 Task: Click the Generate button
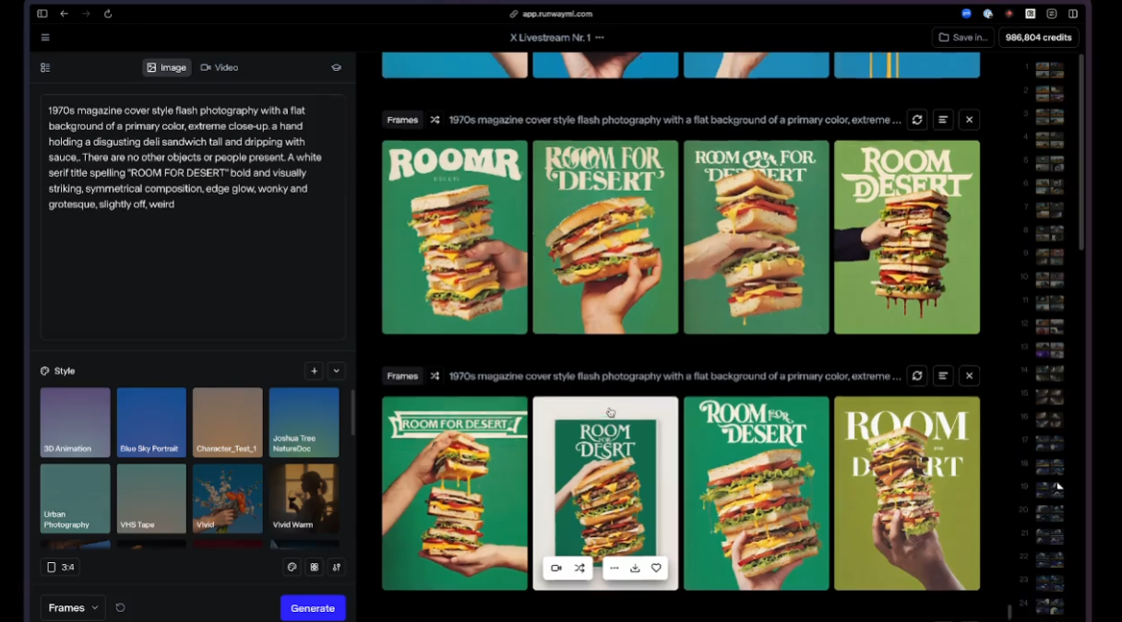pyautogui.click(x=313, y=607)
